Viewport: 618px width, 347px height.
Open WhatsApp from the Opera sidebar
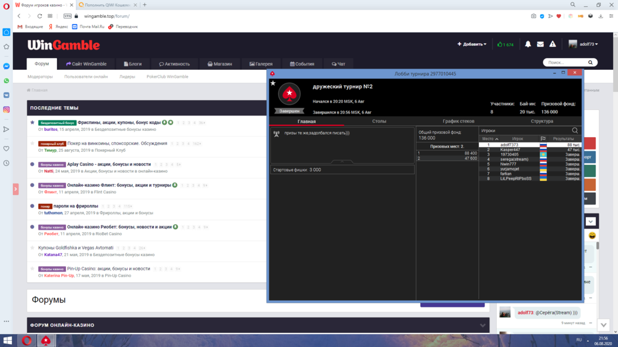[6, 80]
